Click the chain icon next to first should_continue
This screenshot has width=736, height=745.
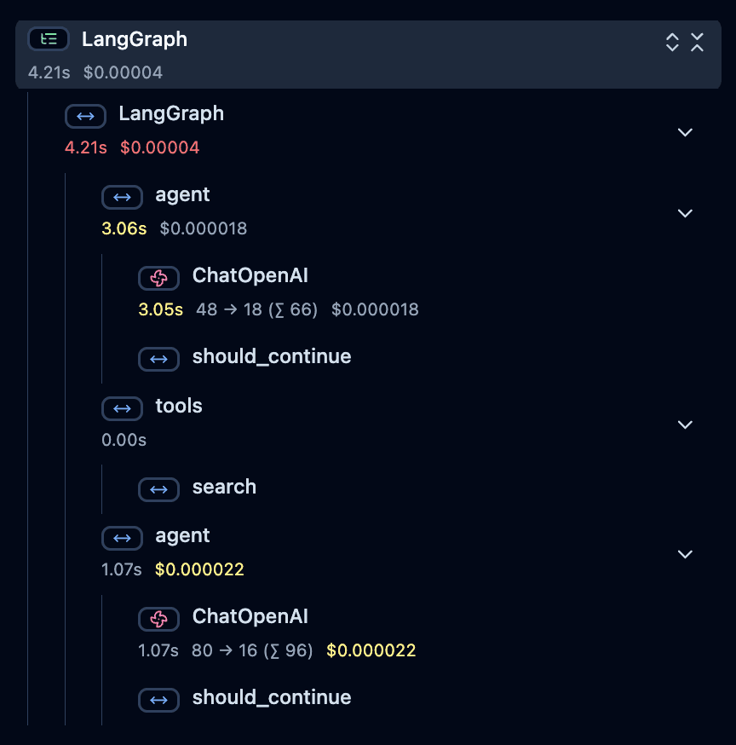coord(158,359)
